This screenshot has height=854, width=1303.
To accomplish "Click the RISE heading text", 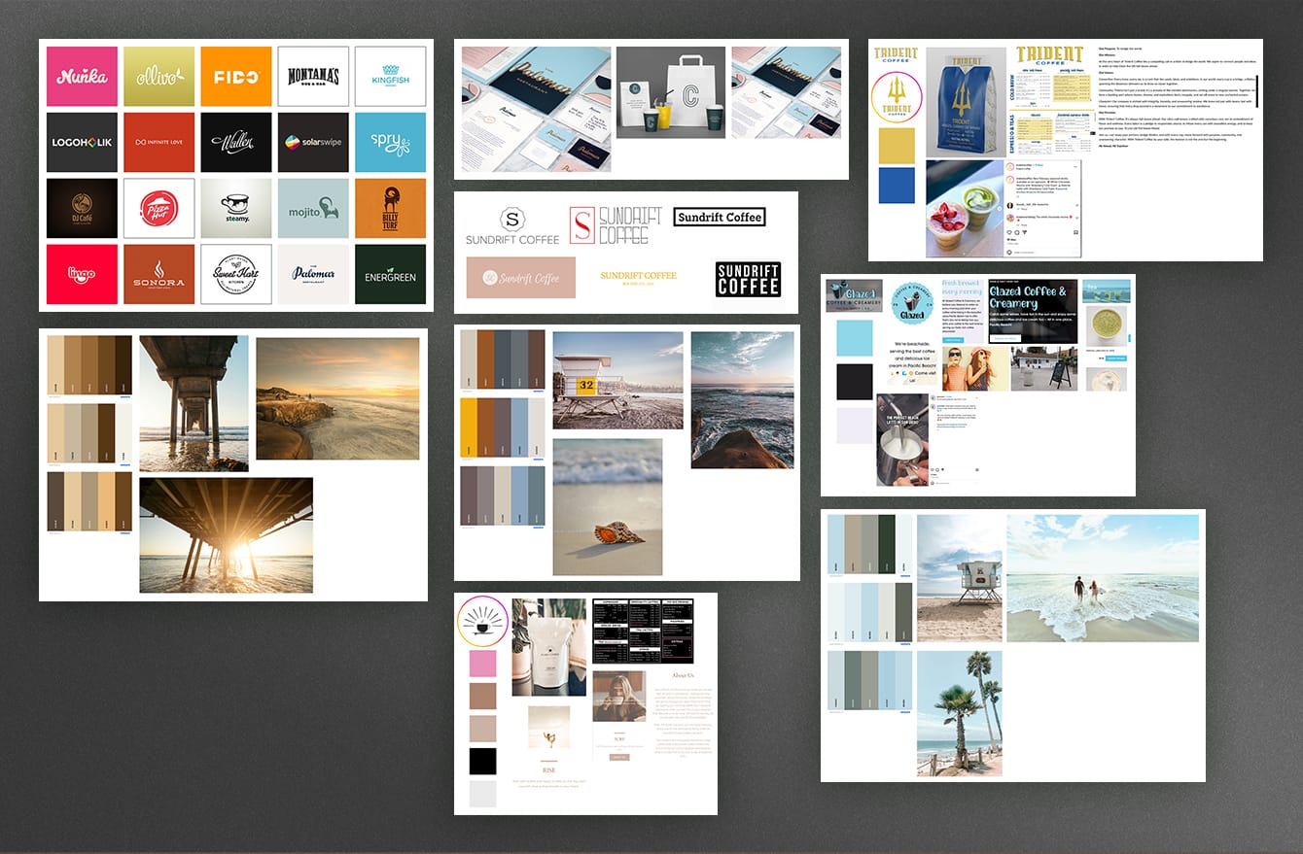I will tap(548, 770).
